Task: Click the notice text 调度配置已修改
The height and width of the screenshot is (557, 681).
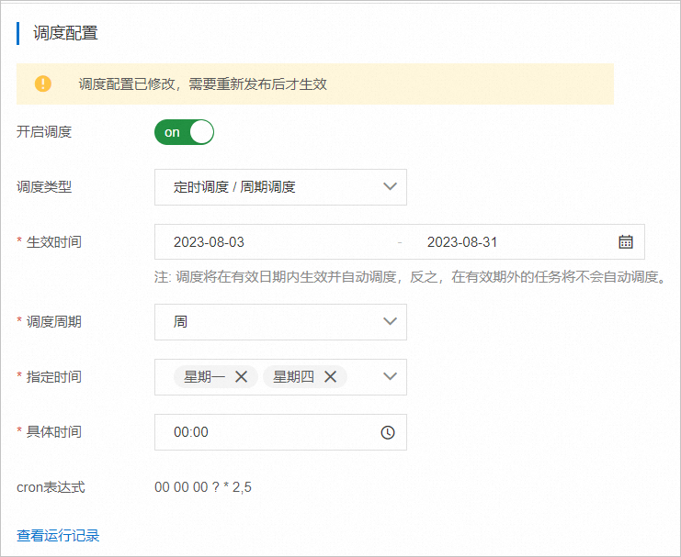Action: pyautogui.click(x=127, y=84)
